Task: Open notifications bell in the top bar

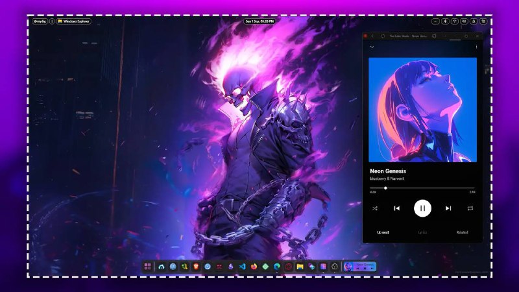Action: pos(474,21)
